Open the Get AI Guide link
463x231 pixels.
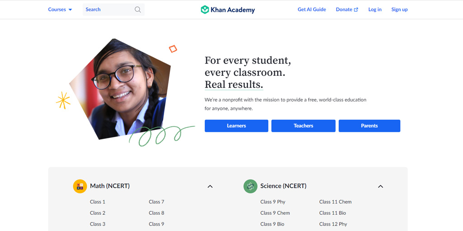point(312,9)
